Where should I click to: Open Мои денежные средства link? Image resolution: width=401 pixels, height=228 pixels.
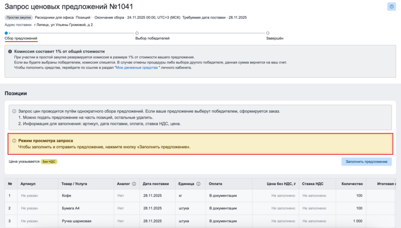(137, 68)
